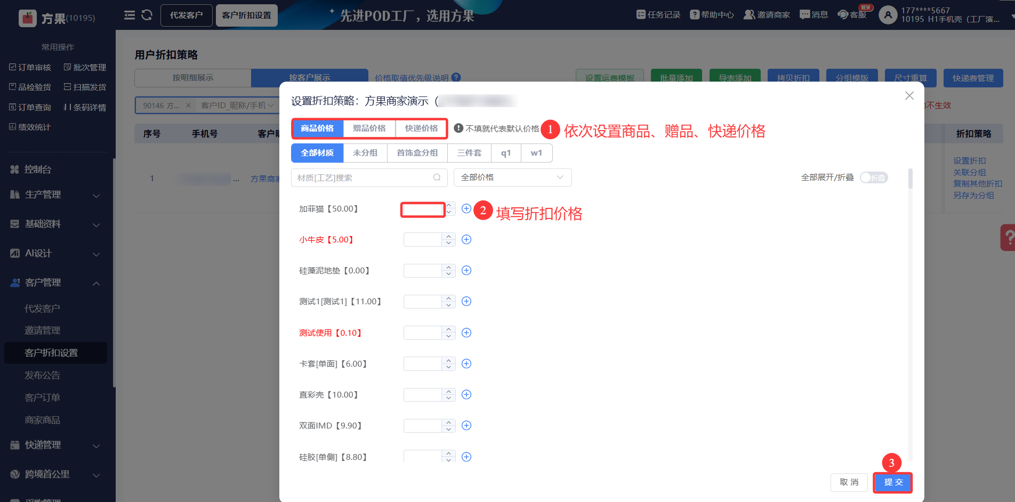Click 加菲猫 discount price input
This screenshot has height=502, width=1015.
(423, 209)
